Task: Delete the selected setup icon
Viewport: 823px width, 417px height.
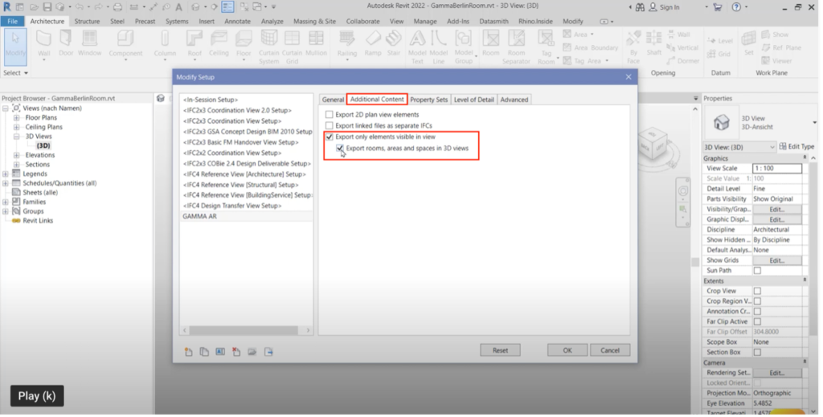Action: coord(236,352)
